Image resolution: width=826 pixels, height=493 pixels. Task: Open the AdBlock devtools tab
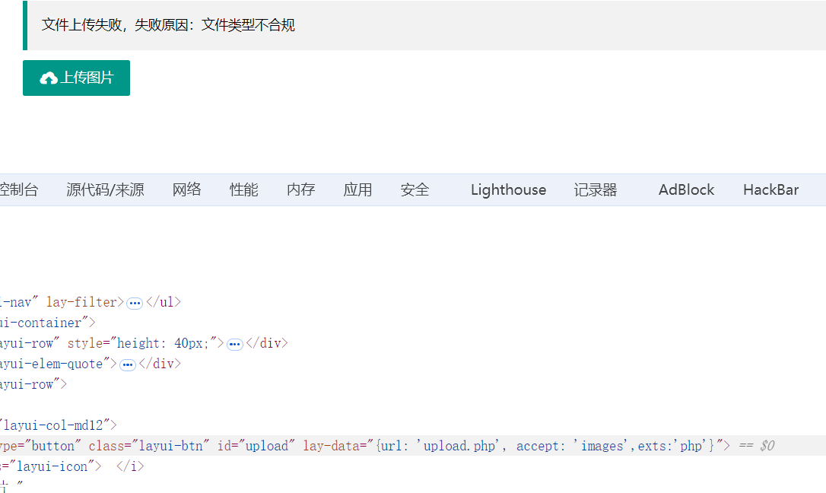tap(686, 189)
